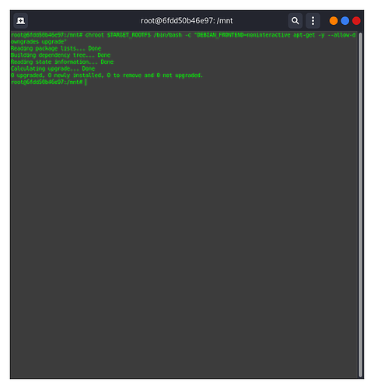The height and width of the screenshot is (389, 374).
Task: Click the '0 upgraded, 0 newly installed' summary line
Action: (107, 75)
